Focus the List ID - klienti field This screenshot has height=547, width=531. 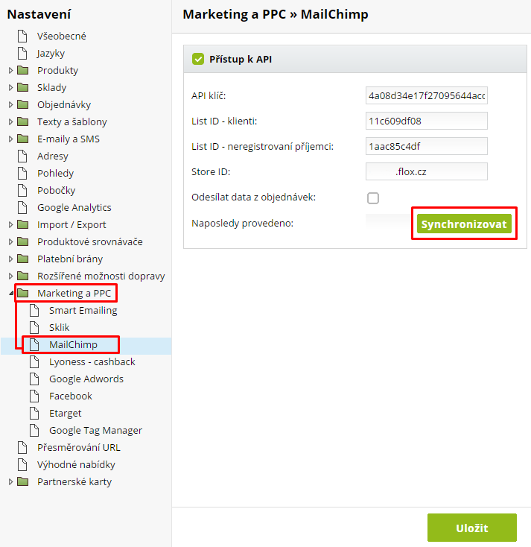[x=426, y=121]
